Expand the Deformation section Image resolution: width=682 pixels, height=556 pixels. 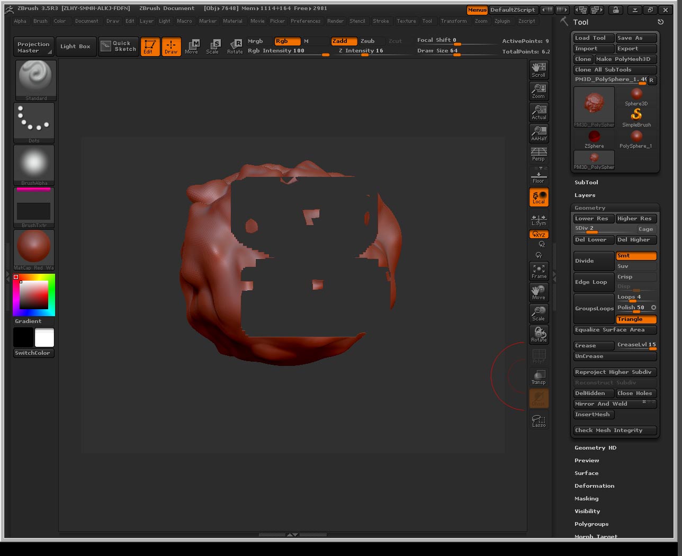click(594, 486)
